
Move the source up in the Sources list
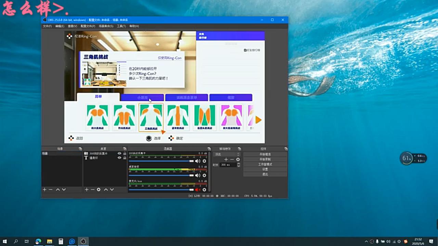pyautogui.click(x=106, y=189)
